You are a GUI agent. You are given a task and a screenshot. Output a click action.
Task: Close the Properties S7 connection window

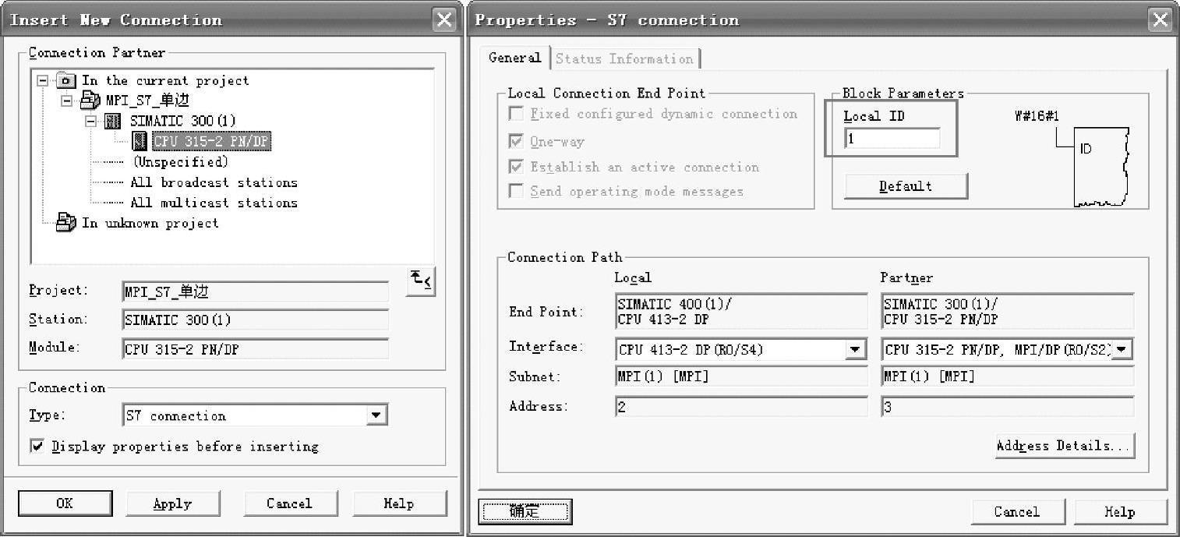click(x=1160, y=20)
